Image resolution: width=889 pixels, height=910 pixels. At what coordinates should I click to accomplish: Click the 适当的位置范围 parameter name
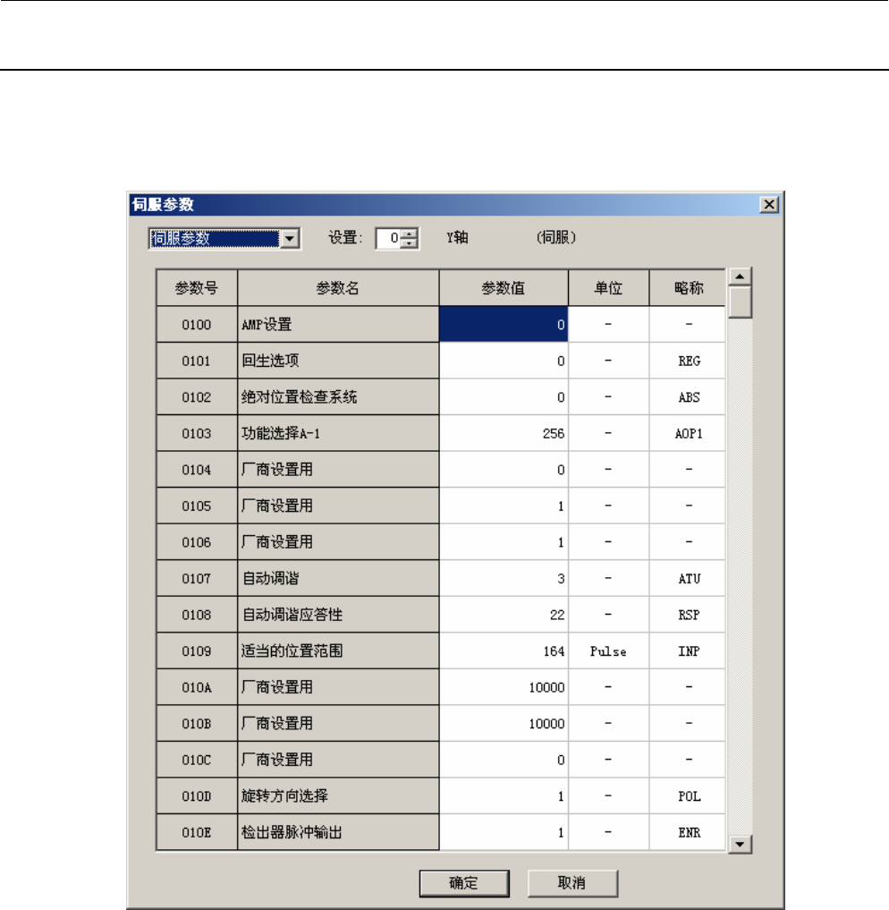pos(338,651)
